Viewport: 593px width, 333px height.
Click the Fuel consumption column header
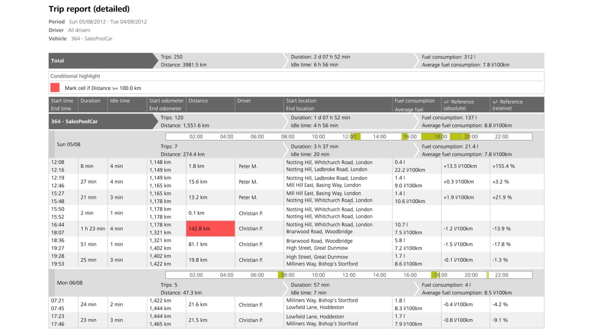pyautogui.click(x=416, y=101)
